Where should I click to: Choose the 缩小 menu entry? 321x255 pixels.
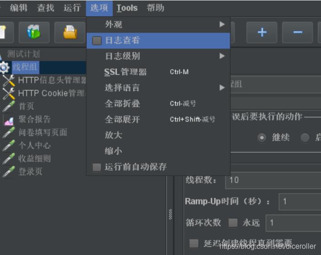click(x=158, y=151)
